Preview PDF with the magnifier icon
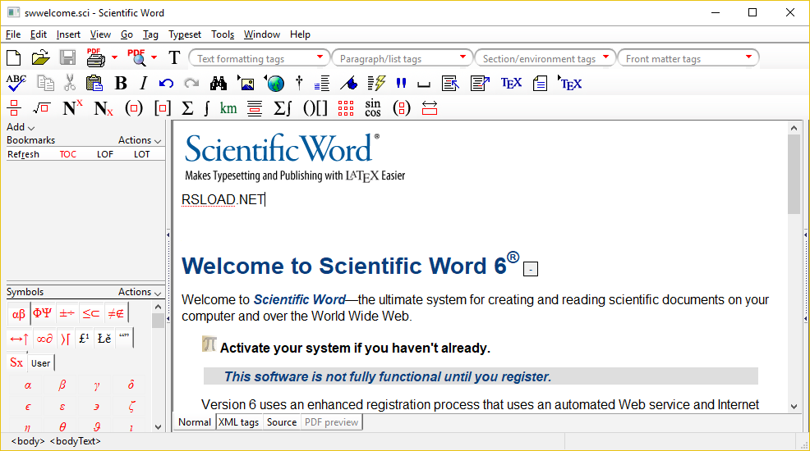This screenshot has height=451, width=810. 137,57
